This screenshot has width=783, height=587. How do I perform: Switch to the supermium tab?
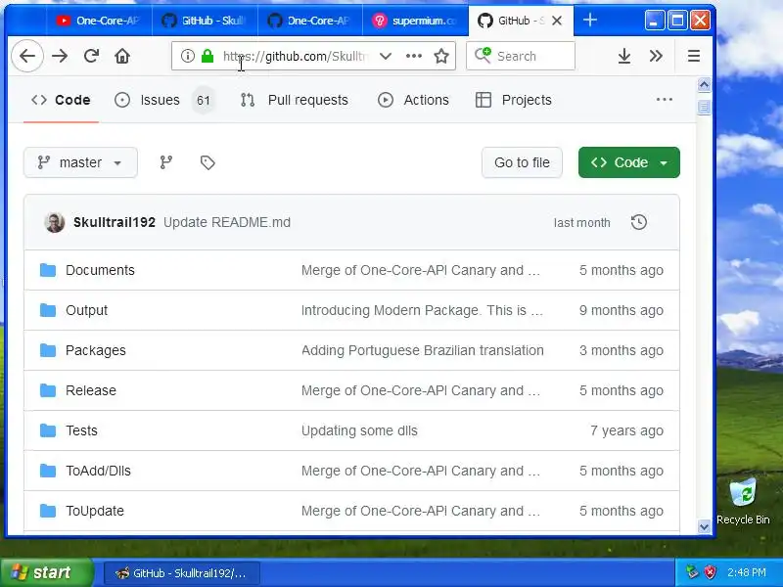(415, 21)
